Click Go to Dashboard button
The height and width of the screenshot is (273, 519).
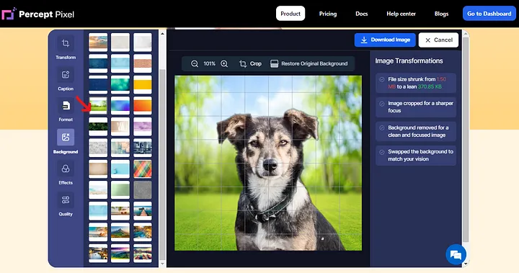(489, 14)
